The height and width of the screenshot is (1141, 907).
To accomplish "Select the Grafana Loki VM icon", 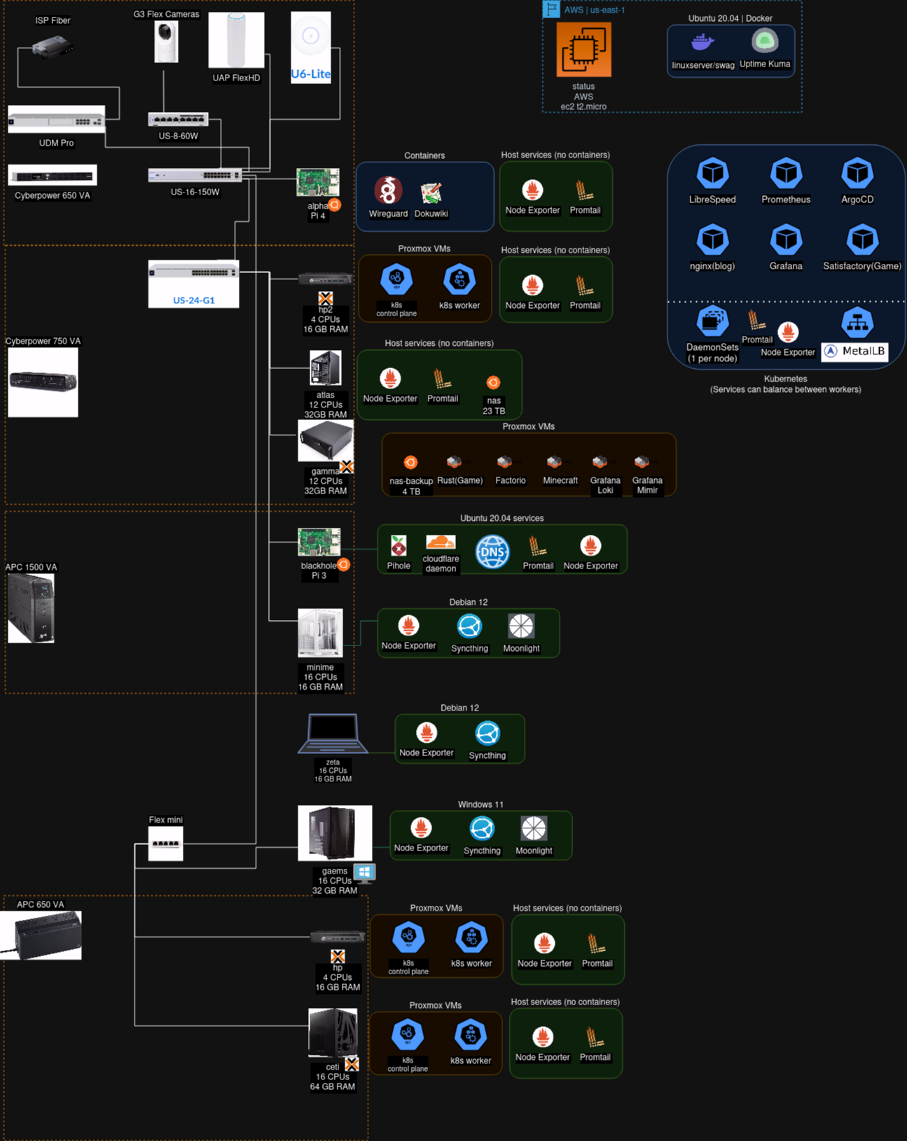I will pos(600,461).
